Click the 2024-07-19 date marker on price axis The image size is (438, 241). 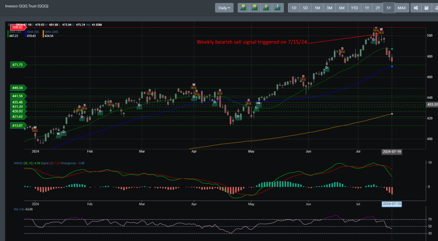[392, 152]
